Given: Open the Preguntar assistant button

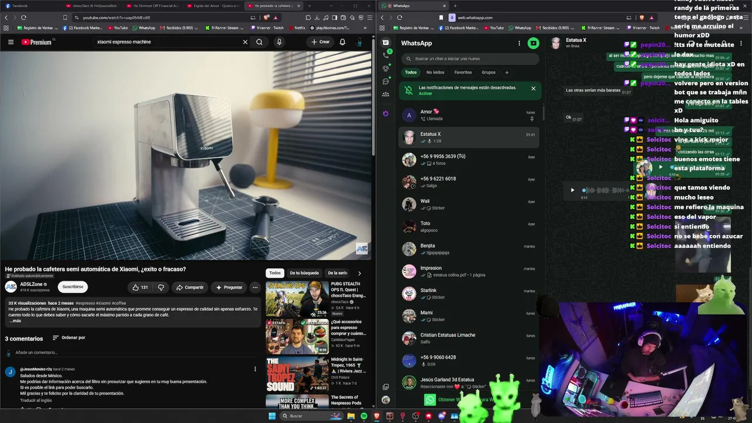Looking at the screenshot, I should 229,287.
